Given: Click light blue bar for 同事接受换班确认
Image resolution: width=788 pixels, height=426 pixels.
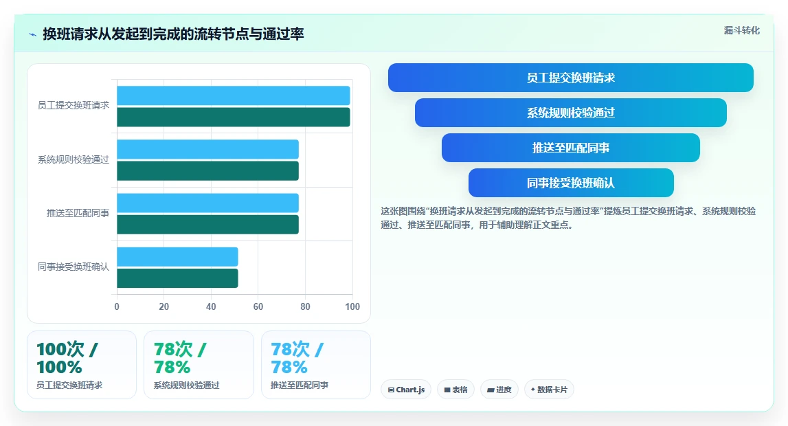Looking at the screenshot, I should click(177, 257).
